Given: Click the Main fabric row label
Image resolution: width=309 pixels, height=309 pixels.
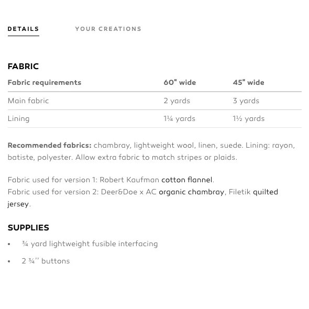Looking at the screenshot, I should click(28, 101).
